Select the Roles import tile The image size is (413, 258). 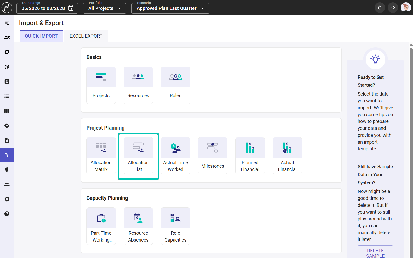(x=175, y=85)
